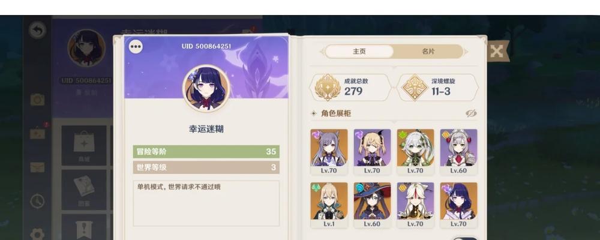The width and height of the screenshot is (600, 240).
Task: Click the signature text box 单机模式
Action: [x=206, y=203]
